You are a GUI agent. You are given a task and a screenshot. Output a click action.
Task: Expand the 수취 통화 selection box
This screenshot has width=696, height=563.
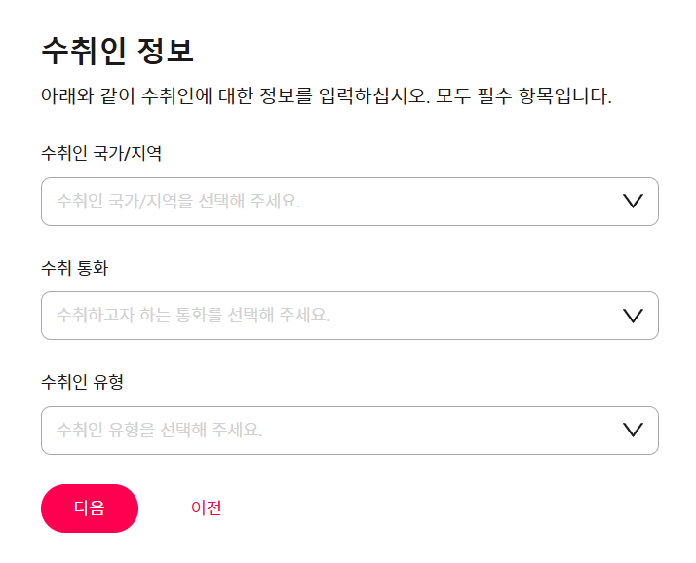(349, 316)
